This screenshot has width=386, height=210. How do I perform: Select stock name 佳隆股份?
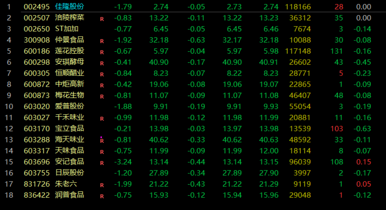click(69, 7)
